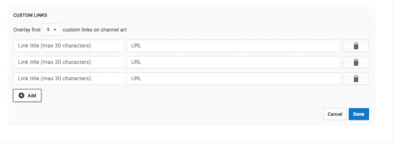Delete the second custom link row
The width and height of the screenshot is (393, 143).
click(356, 62)
